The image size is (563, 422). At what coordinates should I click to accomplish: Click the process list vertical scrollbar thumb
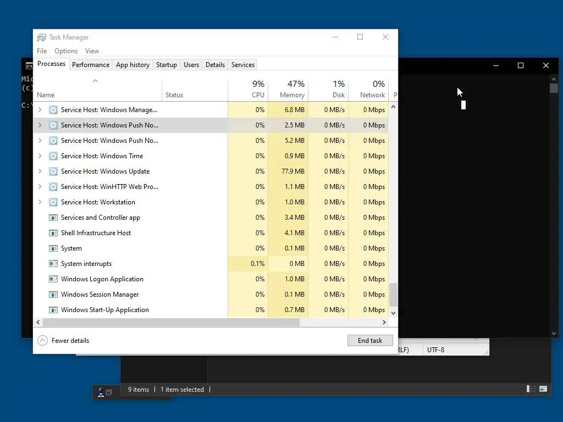coord(393,295)
